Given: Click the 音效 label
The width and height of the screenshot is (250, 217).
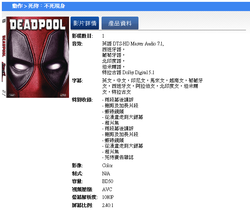Looking at the screenshot, I should [77, 44].
